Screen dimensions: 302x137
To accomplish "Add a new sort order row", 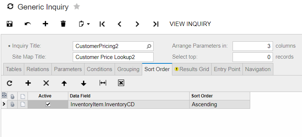I will point(28,83).
